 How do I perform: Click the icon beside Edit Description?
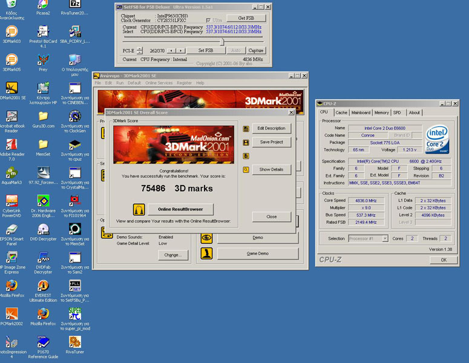(246, 129)
